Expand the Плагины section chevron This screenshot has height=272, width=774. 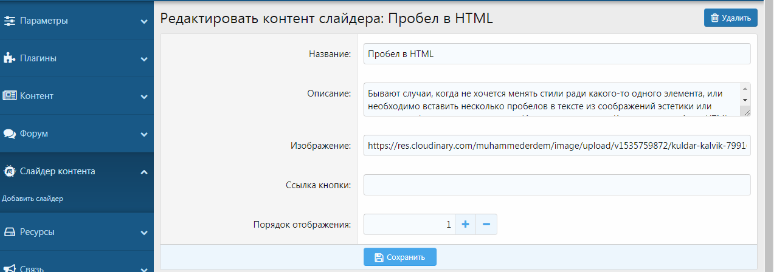144,59
